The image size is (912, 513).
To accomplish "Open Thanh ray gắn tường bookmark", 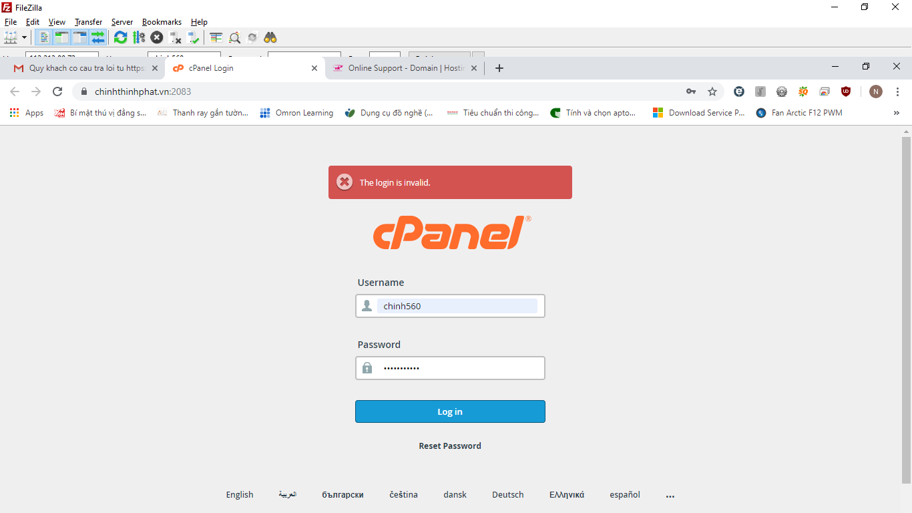I will pos(202,113).
